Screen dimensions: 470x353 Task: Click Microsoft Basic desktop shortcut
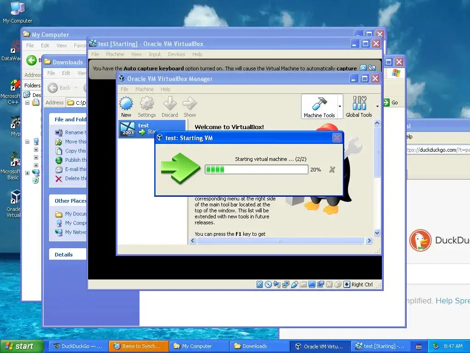[11, 165]
